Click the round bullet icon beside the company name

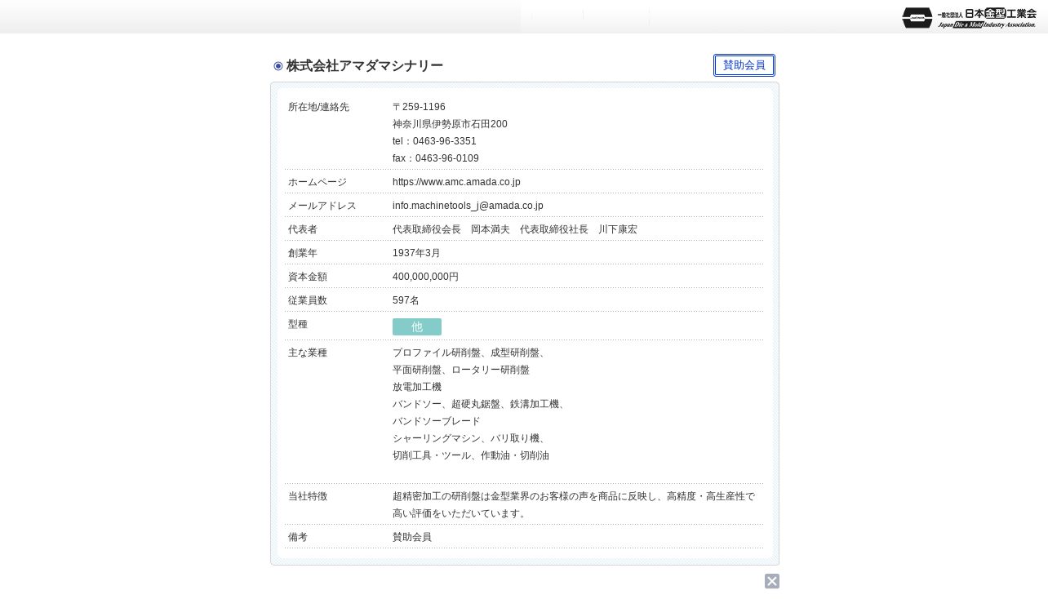(x=278, y=66)
